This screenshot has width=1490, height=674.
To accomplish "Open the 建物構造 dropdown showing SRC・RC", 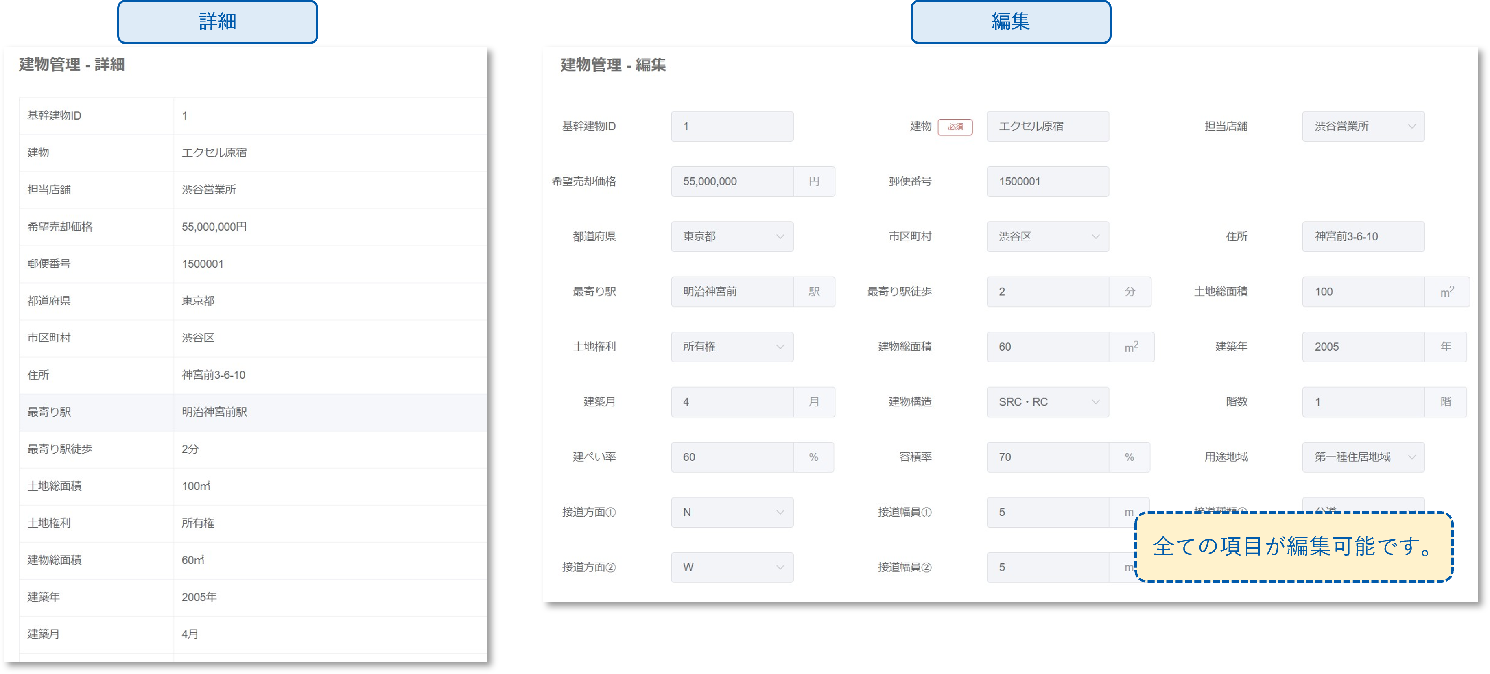I will pos(1047,402).
